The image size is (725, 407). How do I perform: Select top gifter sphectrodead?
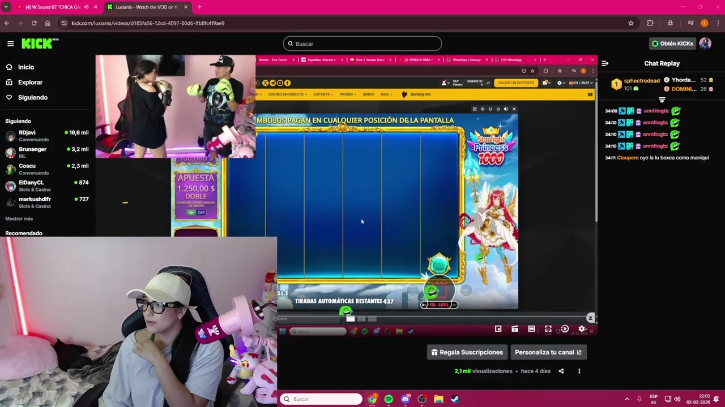tap(634, 84)
